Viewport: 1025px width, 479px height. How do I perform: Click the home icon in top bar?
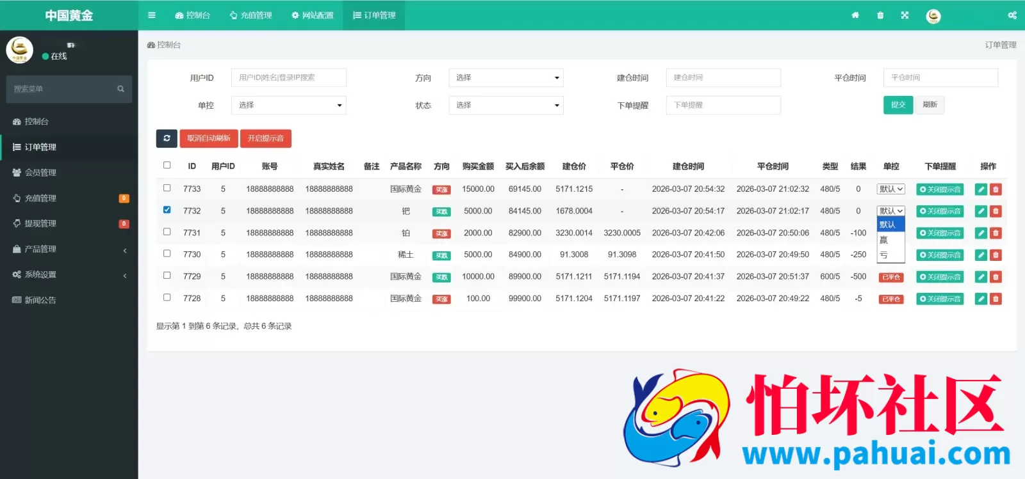pyautogui.click(x=855, y=15)
